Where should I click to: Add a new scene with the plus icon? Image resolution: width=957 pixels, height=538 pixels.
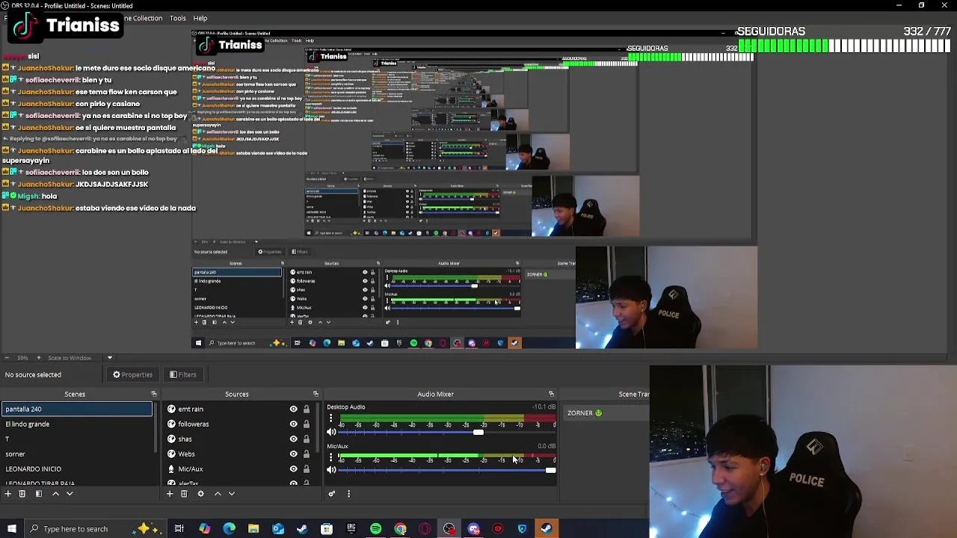(x=7, y=494)
